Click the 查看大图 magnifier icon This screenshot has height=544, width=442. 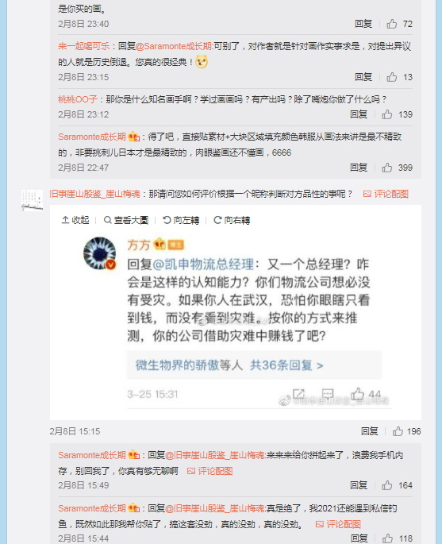pyautogui.click(x=108, y=220)
